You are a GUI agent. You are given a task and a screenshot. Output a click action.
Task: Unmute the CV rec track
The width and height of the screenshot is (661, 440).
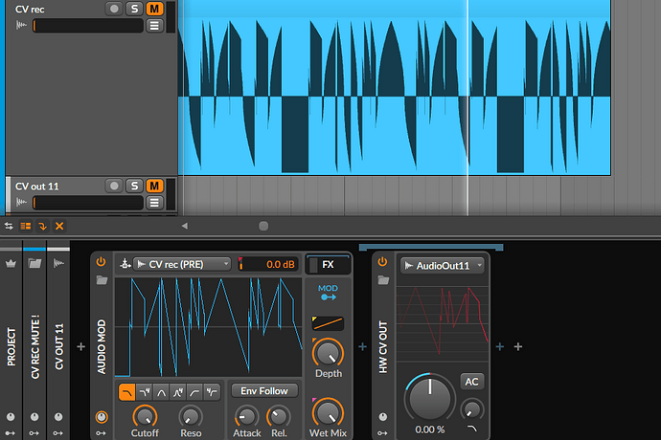click(154, 9)
